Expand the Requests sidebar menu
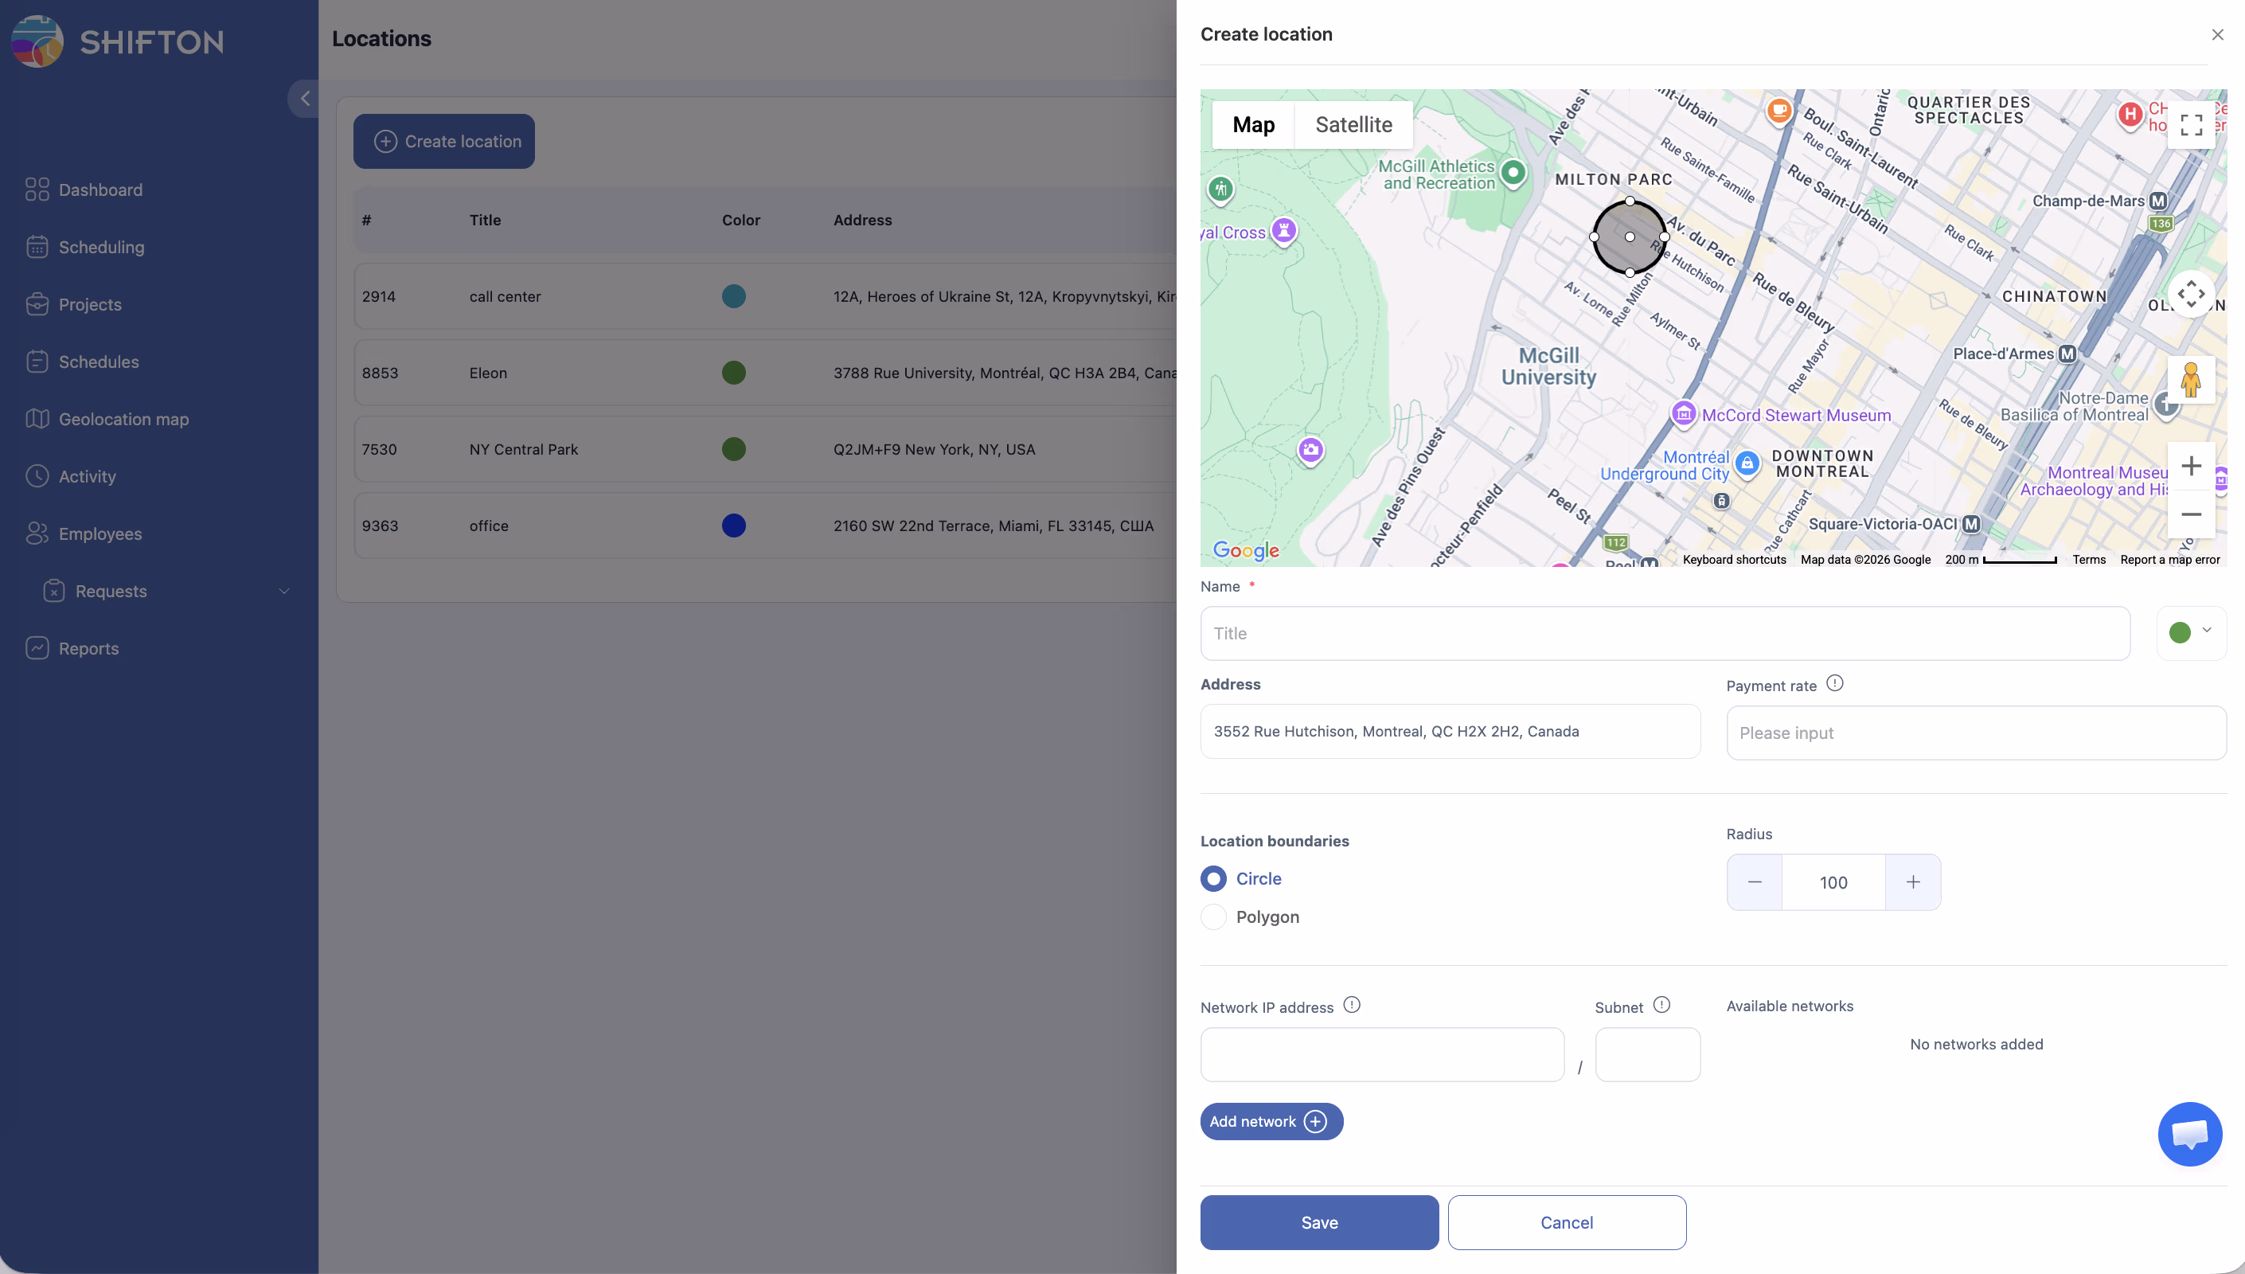Image resolution: width=2245 pixels, height=1274 pixels. click(283, 592)
